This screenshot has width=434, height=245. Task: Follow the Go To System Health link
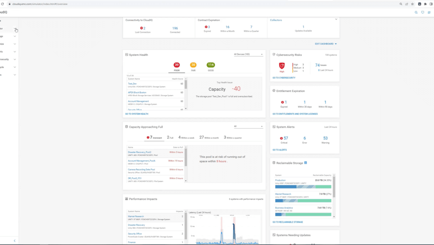click(x=137, y=114)
